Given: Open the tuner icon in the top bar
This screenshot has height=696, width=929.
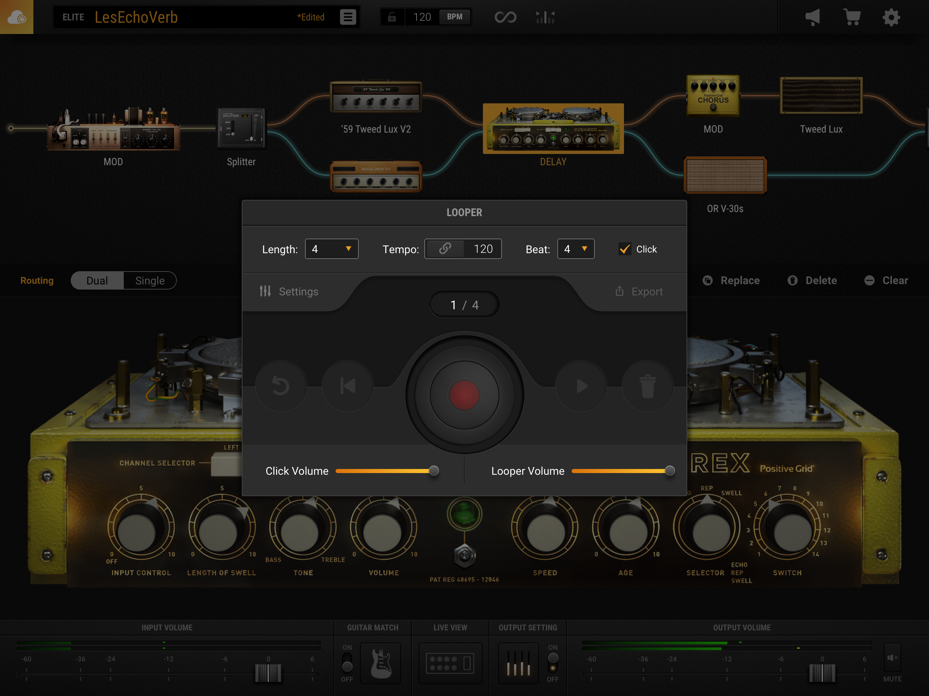Looking at the screenshot, I should tap(545, 17).
